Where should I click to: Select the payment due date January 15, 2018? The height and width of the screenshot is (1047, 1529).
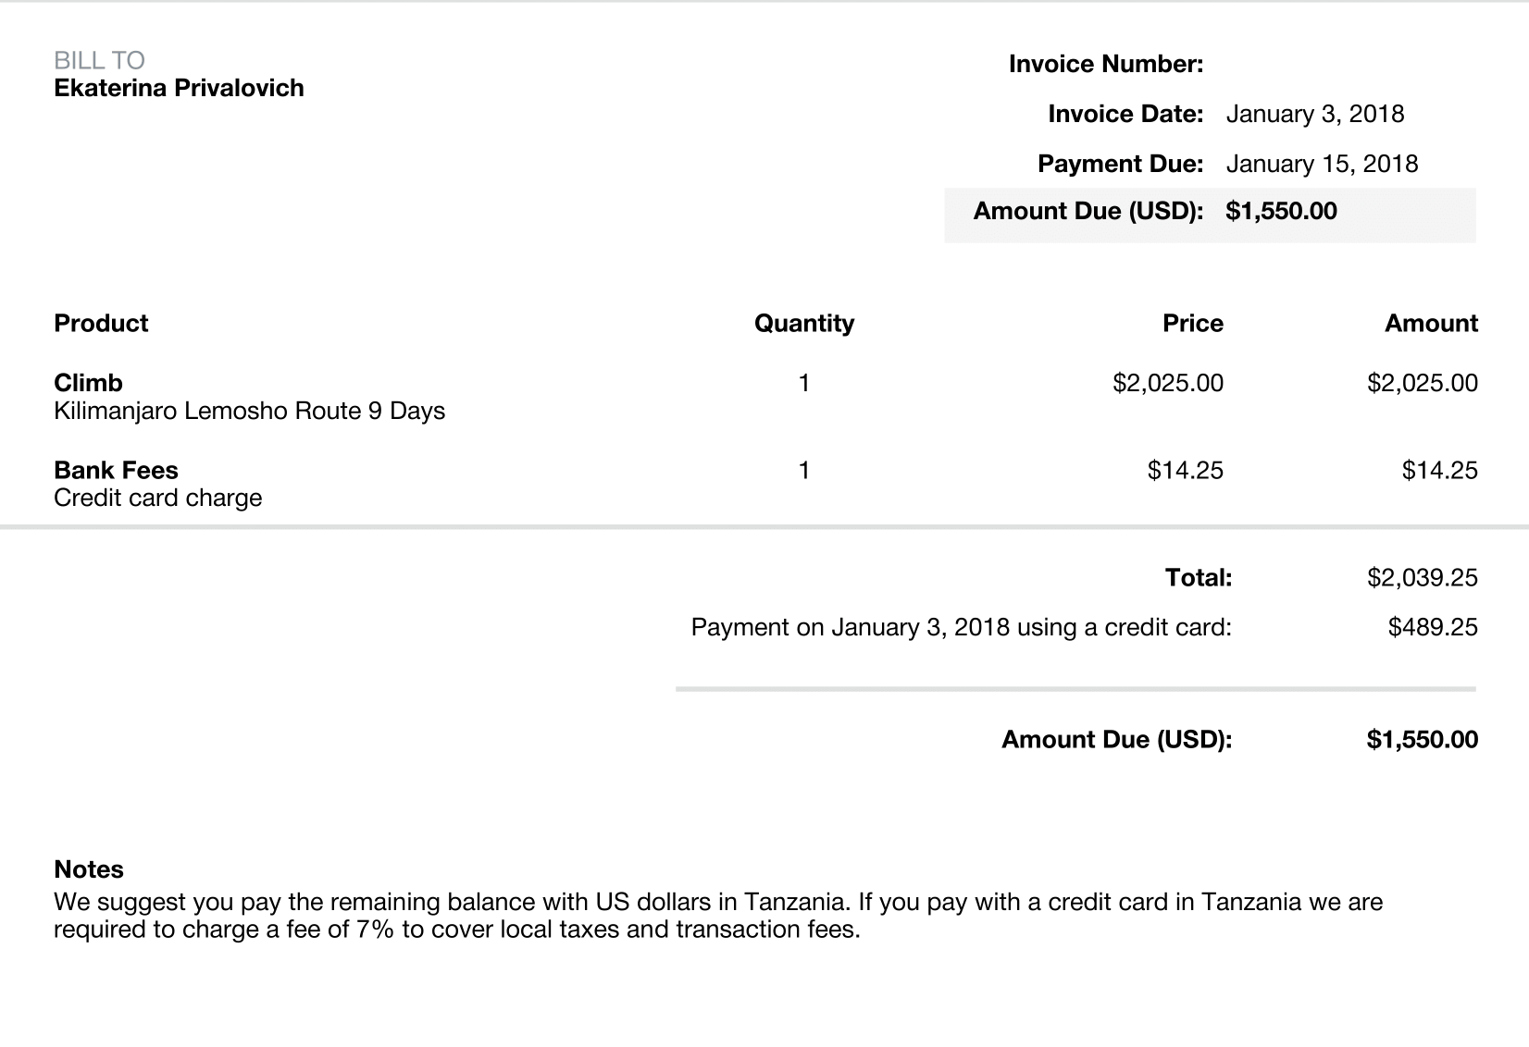point(1322,164)
